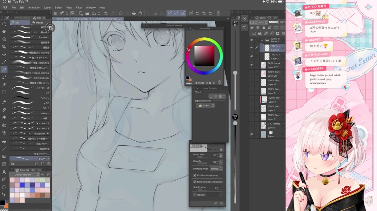Open file using folder icon in command bar
377x211 pixels.
coord(87,13)
